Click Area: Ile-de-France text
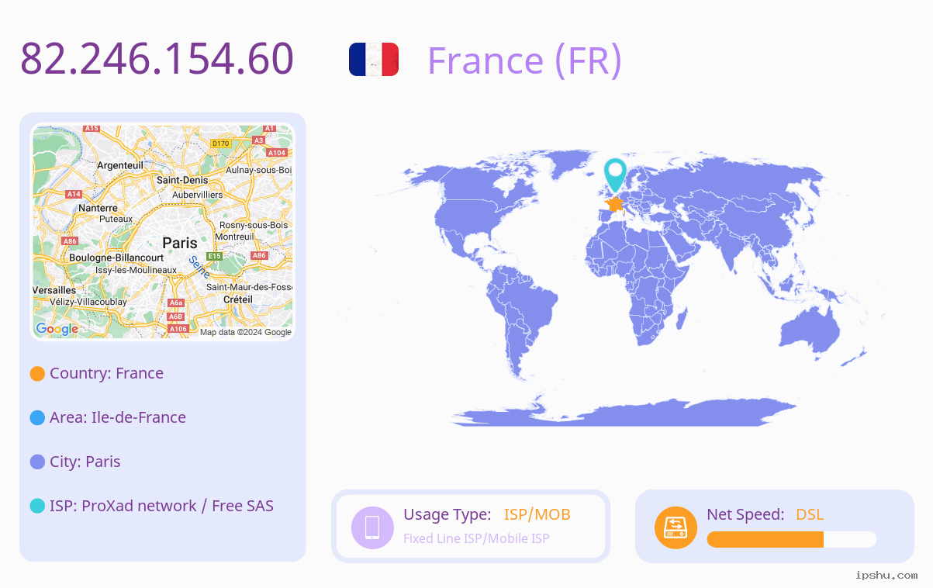Image resolution: width=933 pixels, height=588 pixels. (118, 417)
